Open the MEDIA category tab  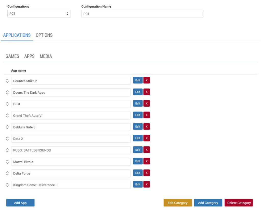(46, 56)
